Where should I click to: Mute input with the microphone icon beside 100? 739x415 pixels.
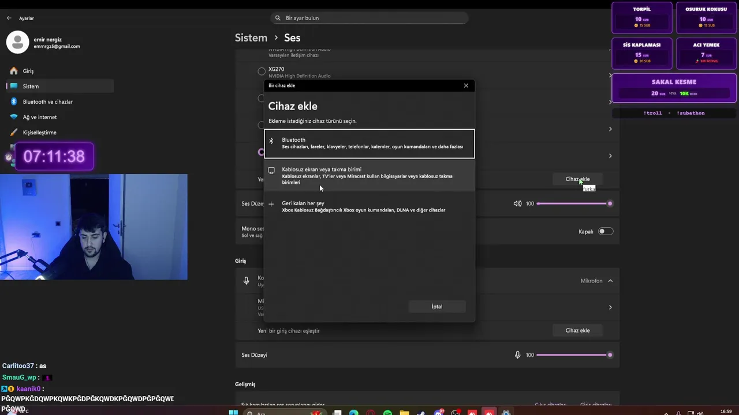click(517, 354)
